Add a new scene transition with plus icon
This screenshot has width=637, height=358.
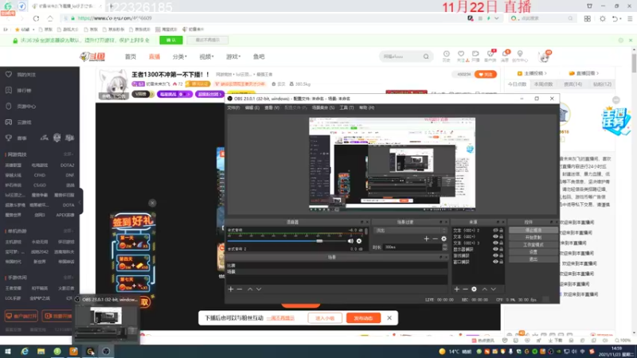(426, 239)
